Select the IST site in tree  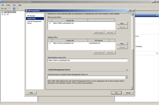[8, 14]
